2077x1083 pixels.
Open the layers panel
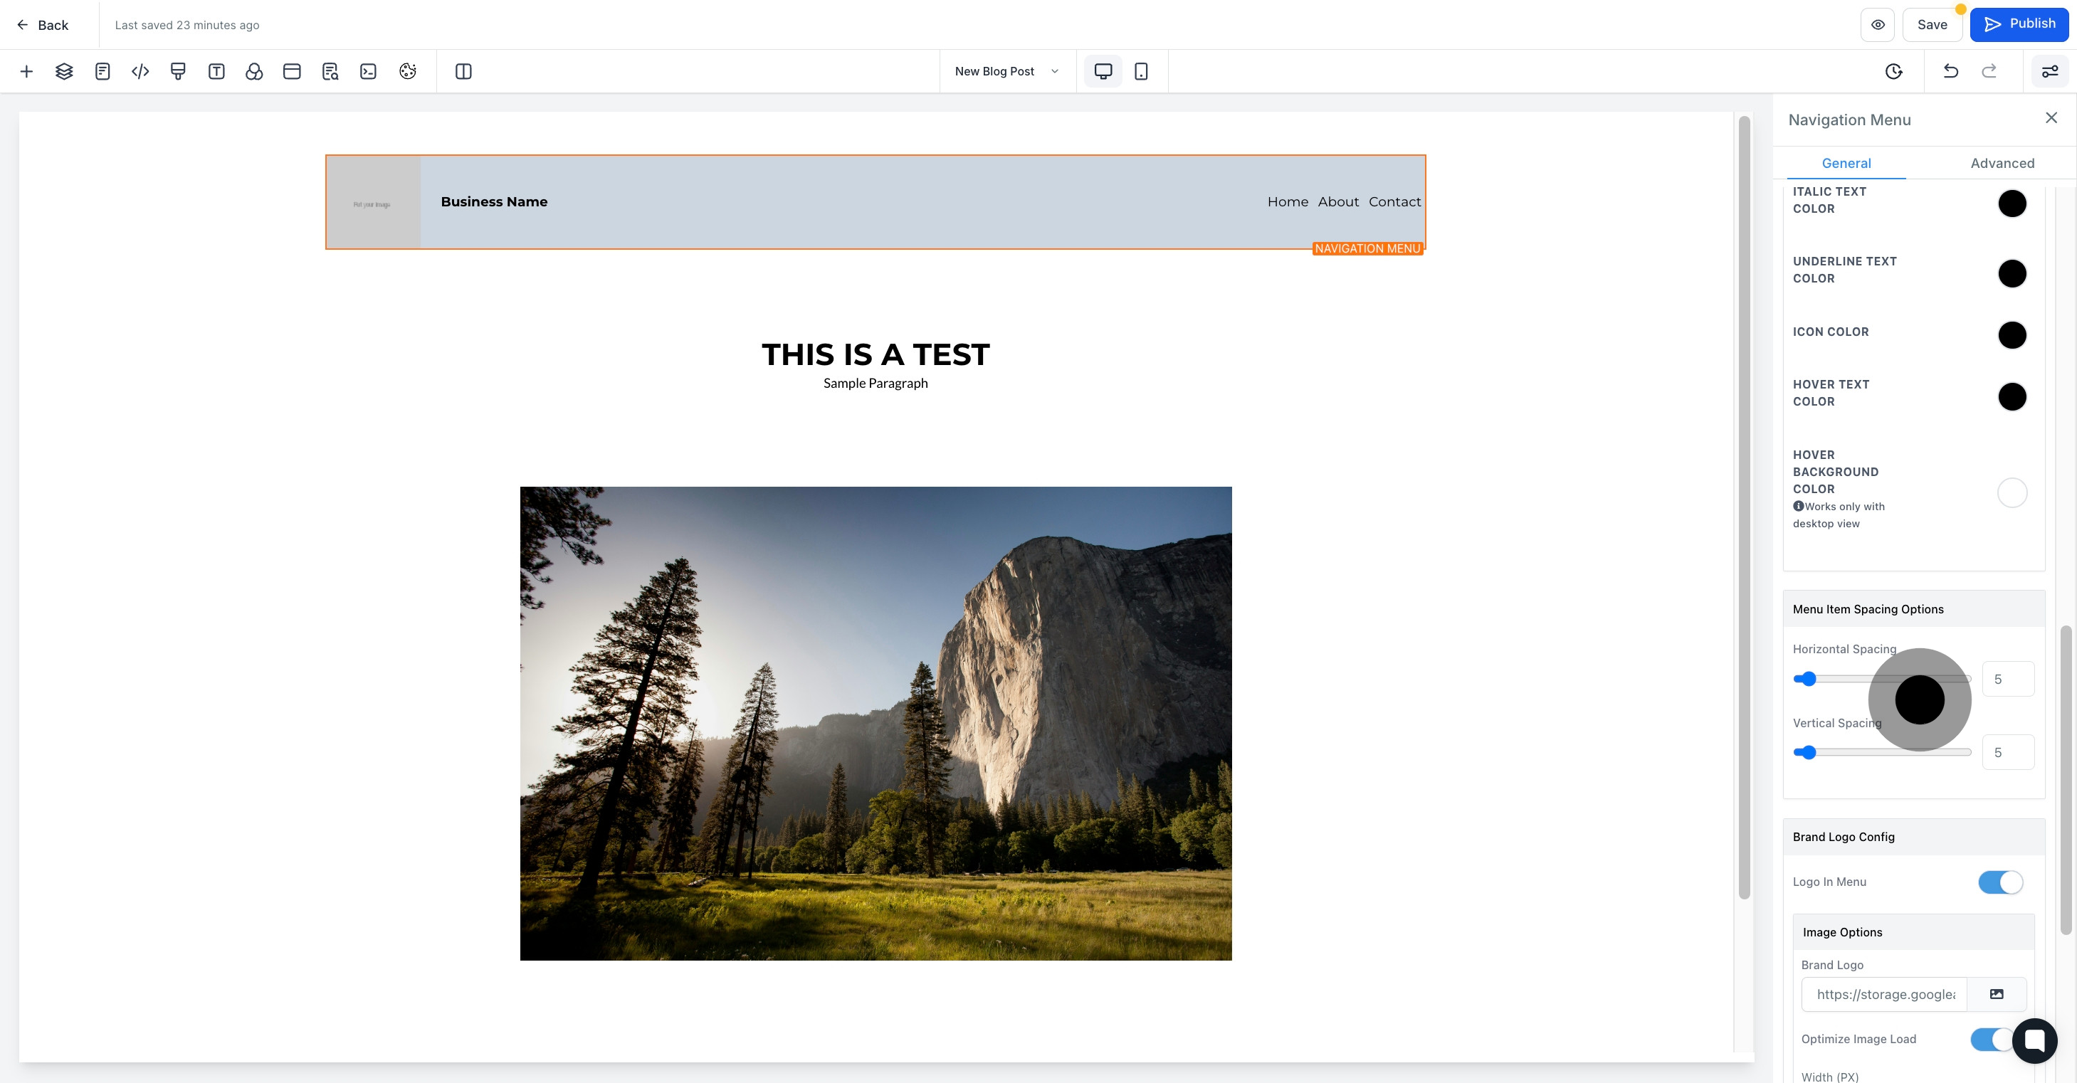tap(65, 71)
